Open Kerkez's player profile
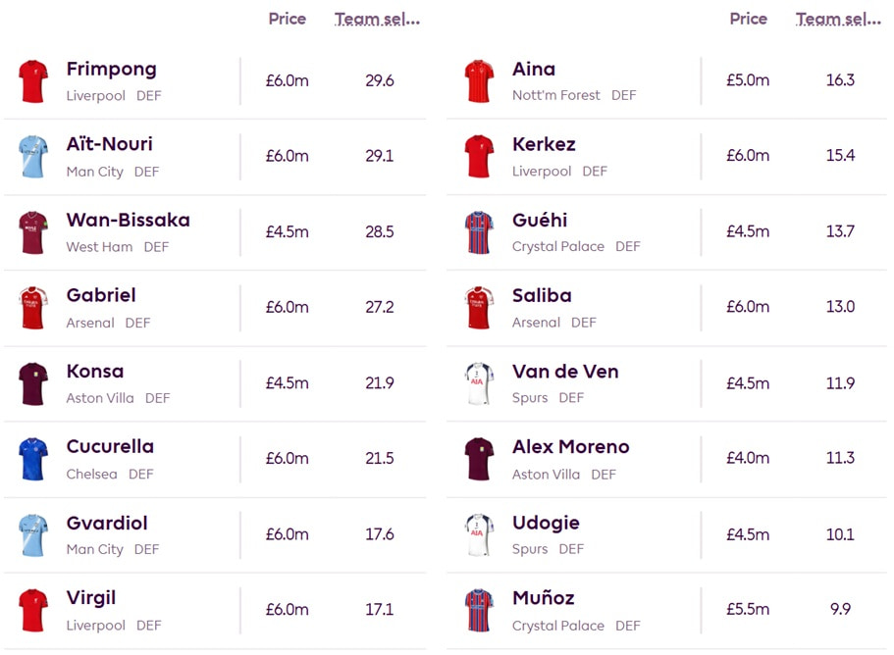This screenshot has height=655, width=894. [542, 144]
